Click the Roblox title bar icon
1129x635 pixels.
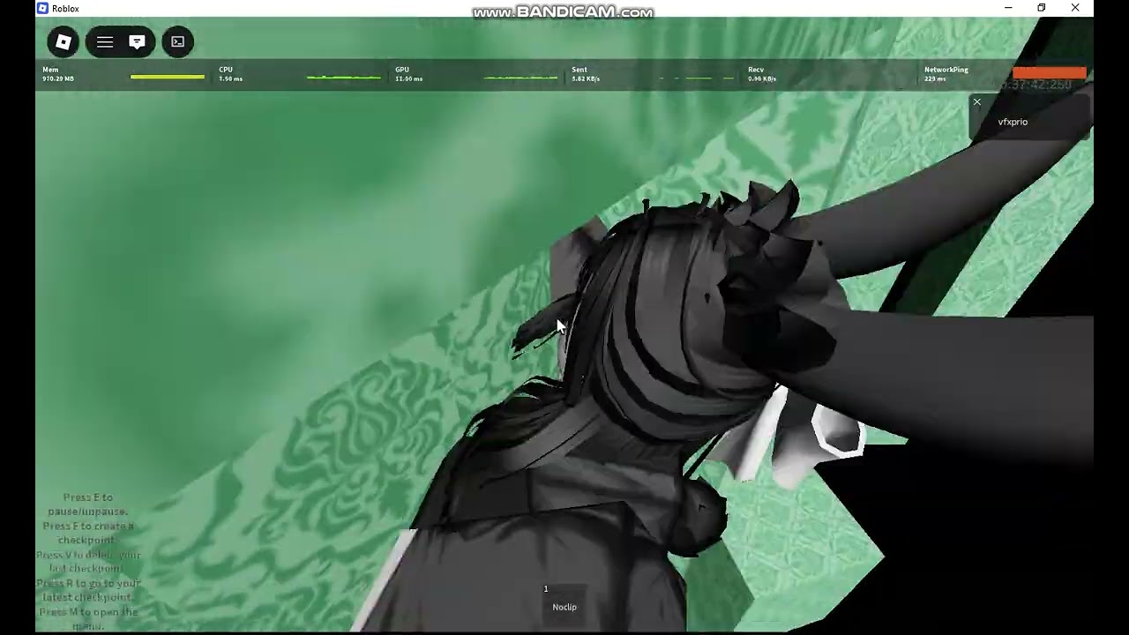coord(42,8)
